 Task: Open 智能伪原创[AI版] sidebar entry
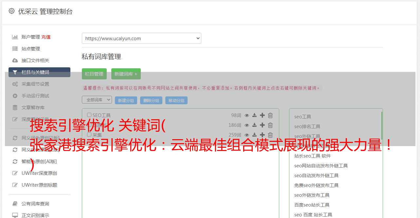(x=39, y=161)
